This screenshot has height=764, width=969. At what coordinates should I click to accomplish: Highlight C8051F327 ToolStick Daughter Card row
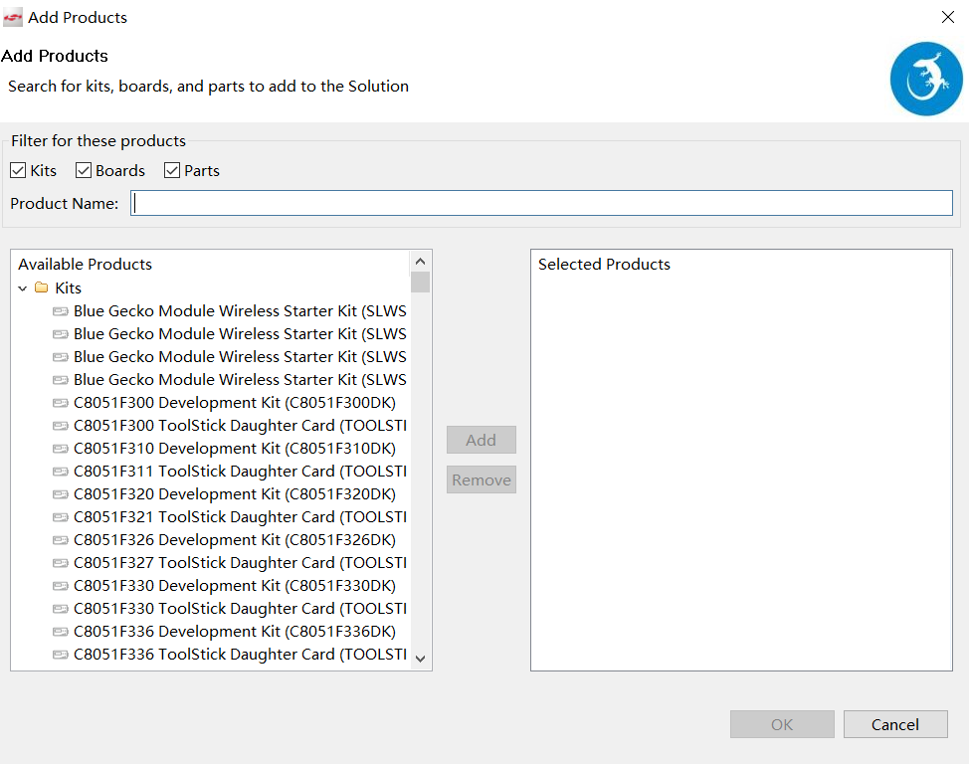pyautogui.click(x=240, y=563)
